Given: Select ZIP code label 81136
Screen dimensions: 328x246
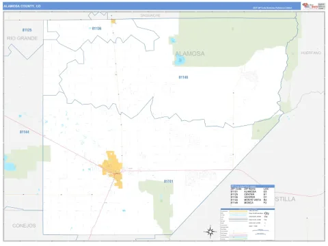Looking at the screenshot, I should (x=96, y=29).
